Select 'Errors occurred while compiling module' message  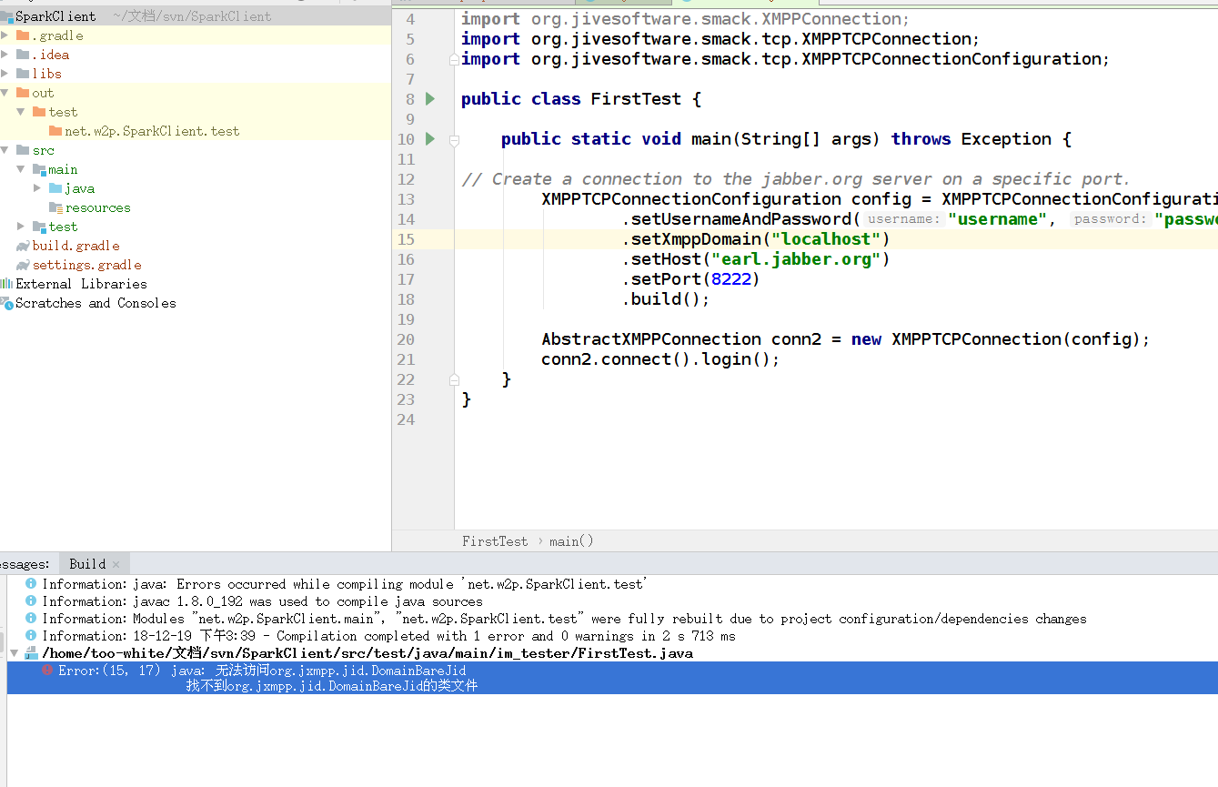click(x=345, y=584)
